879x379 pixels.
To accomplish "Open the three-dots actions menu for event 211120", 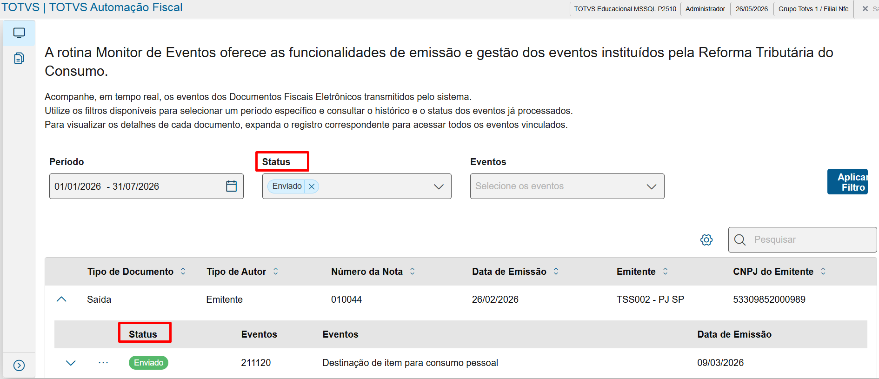I will click(103, 363).
